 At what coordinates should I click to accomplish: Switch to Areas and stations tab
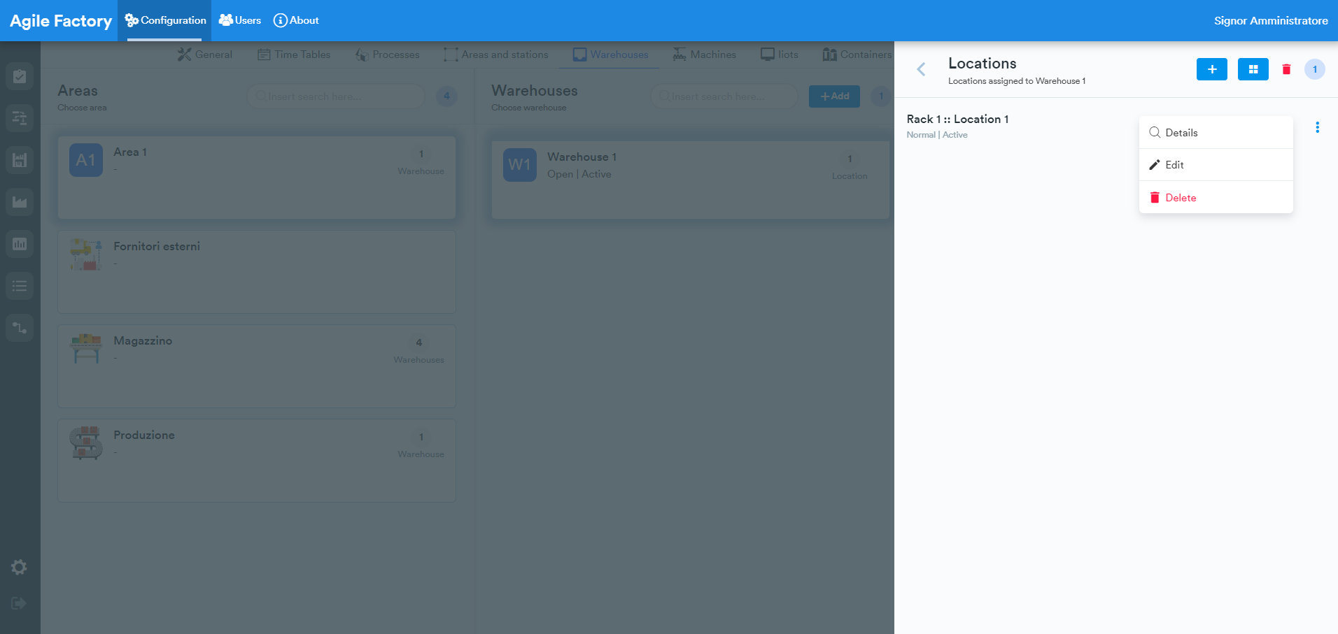coord(496,55)
